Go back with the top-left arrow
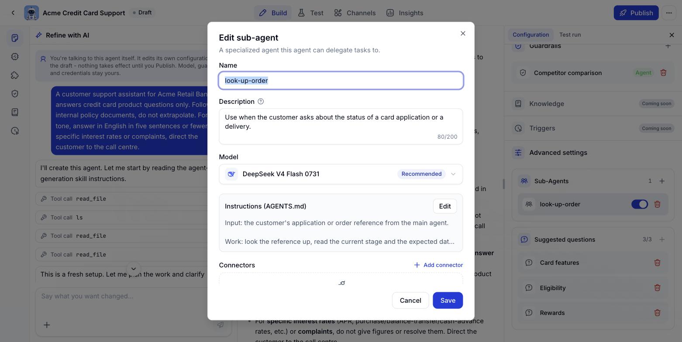Image resolution: width=682 pixels, height=342 pixels. coord(13,13)
